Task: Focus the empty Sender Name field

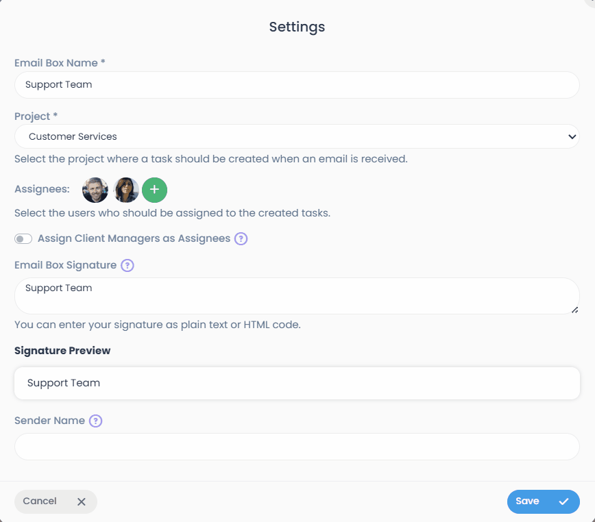Action: (x=297, y=447)
